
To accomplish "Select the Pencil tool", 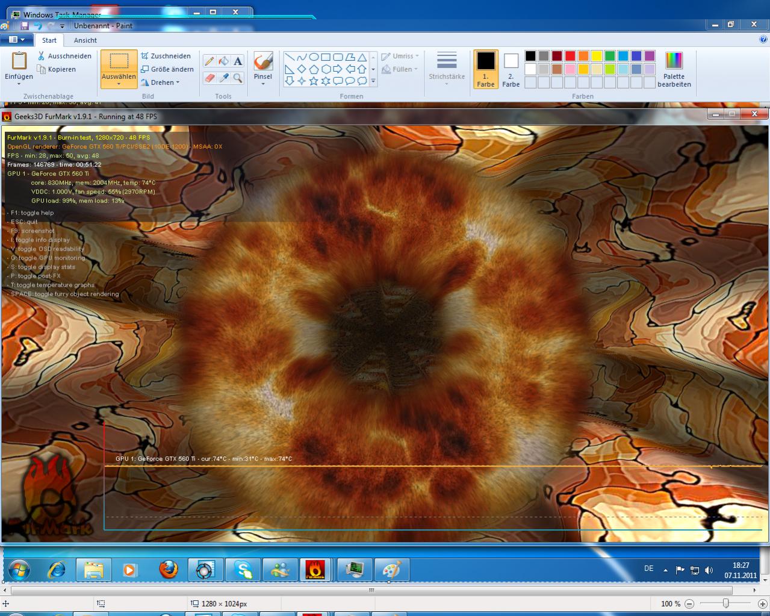I will (209, 61).
